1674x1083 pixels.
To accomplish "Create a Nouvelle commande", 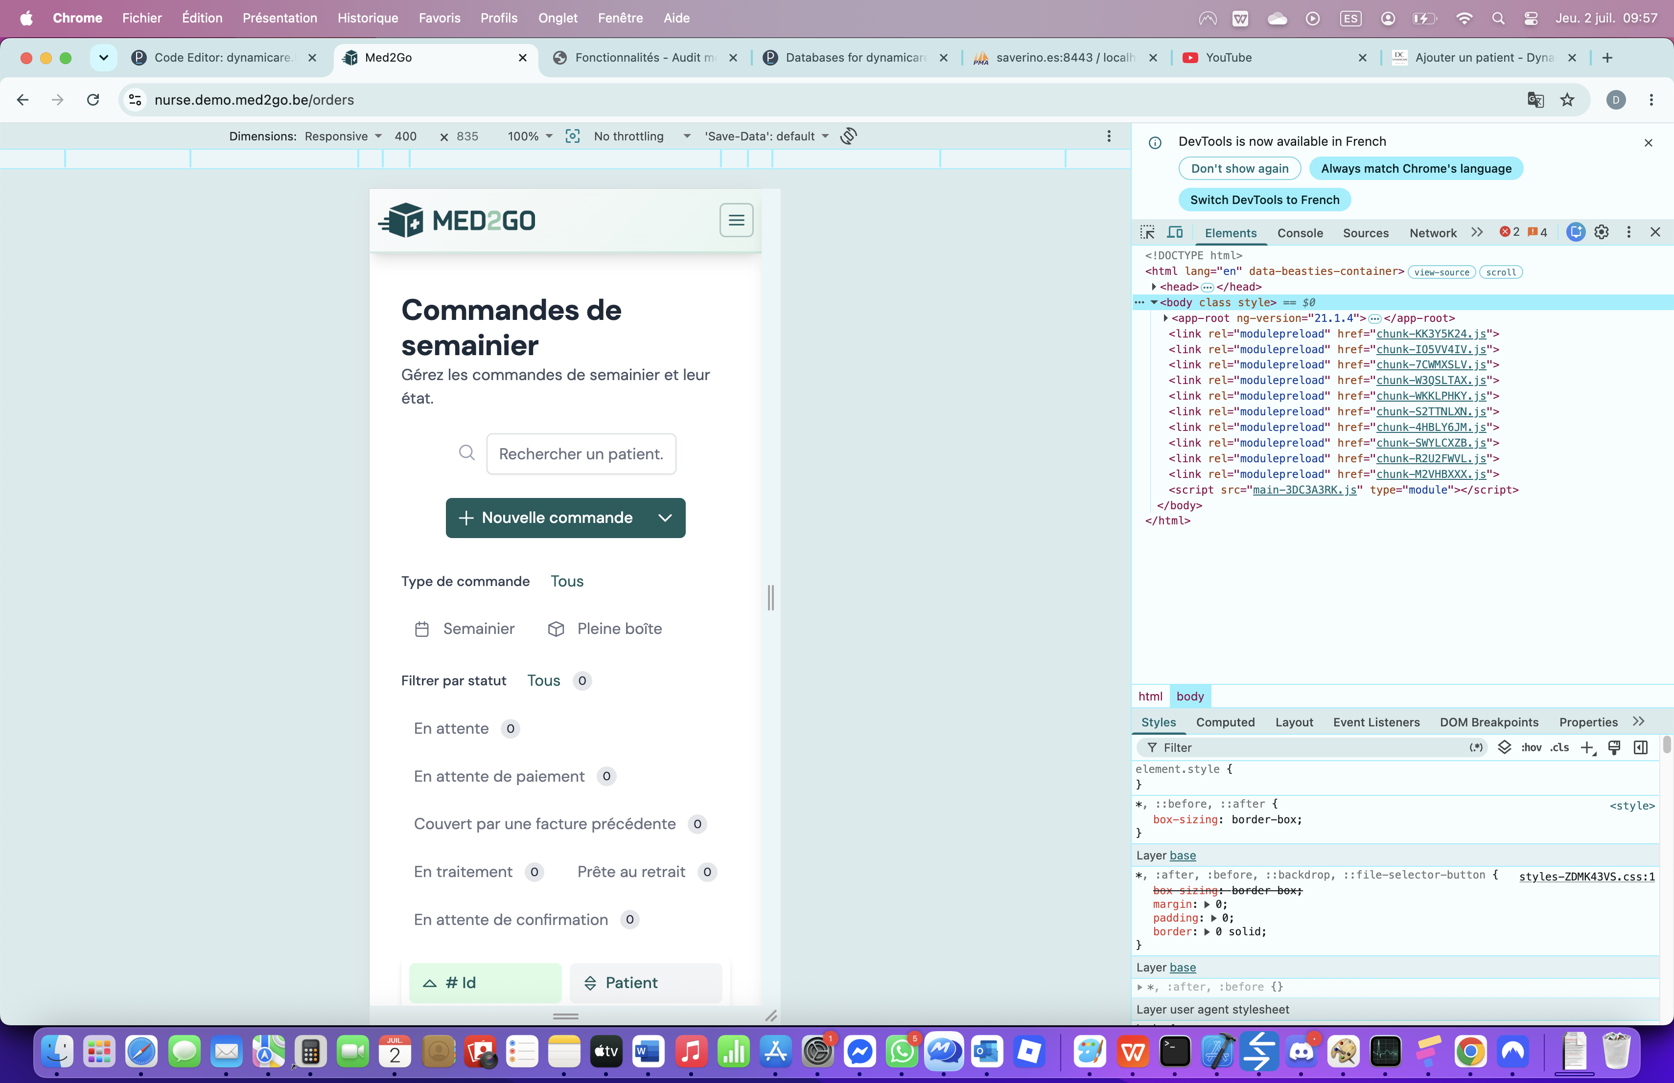I will pyautogui.click(x=546, y=518).
